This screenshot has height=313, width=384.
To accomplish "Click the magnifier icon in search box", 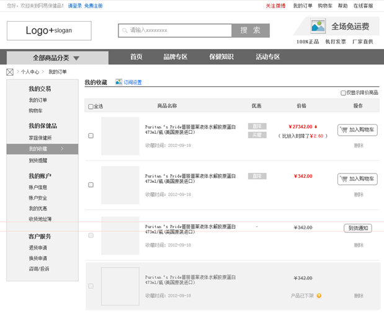I will (125, 30).
